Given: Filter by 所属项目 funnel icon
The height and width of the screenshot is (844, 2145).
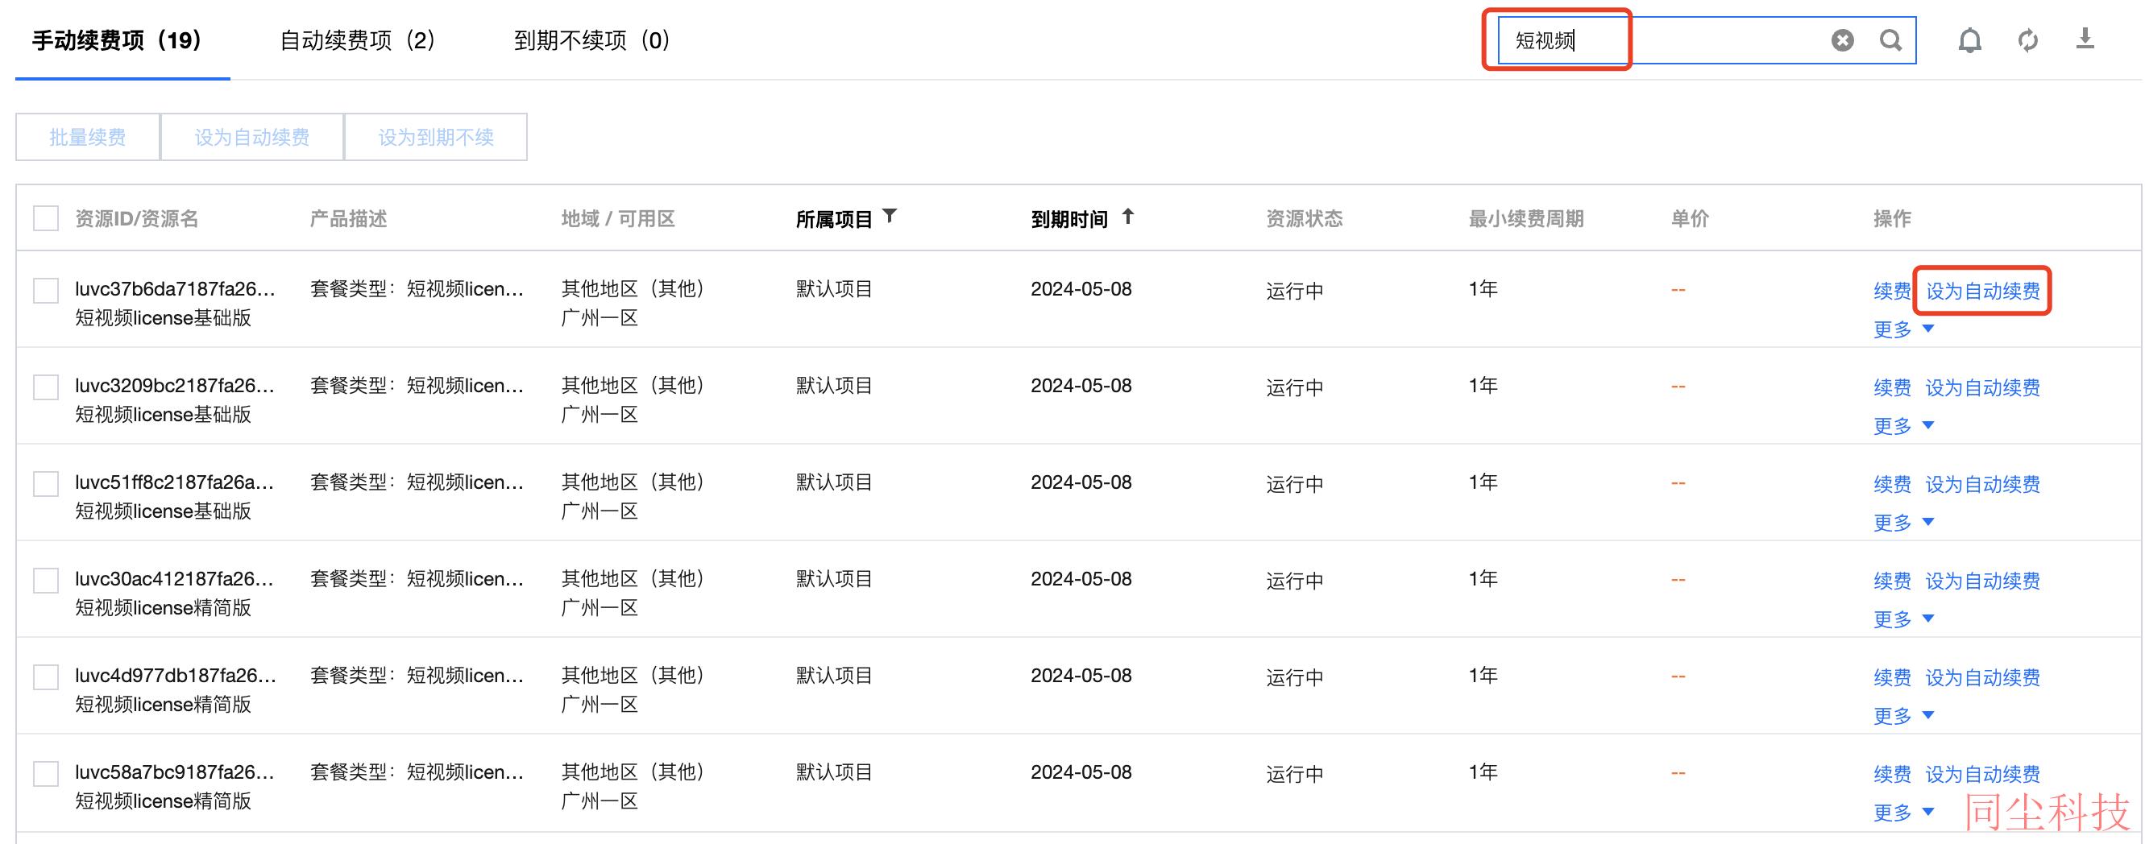Looking at the screenshot, I should pos(890,217).
